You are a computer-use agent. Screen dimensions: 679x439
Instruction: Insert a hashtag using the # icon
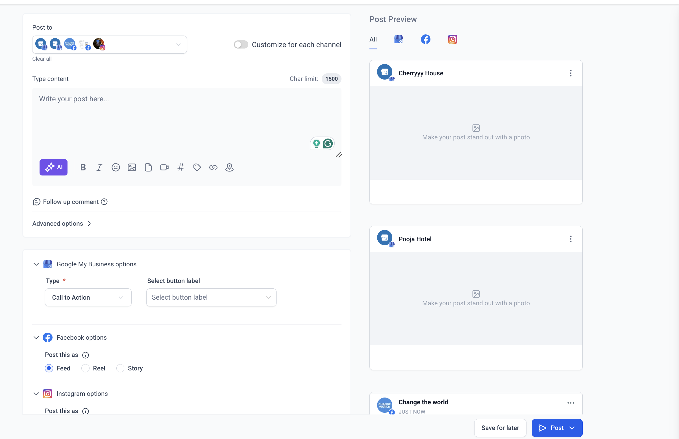pos(180,167)
